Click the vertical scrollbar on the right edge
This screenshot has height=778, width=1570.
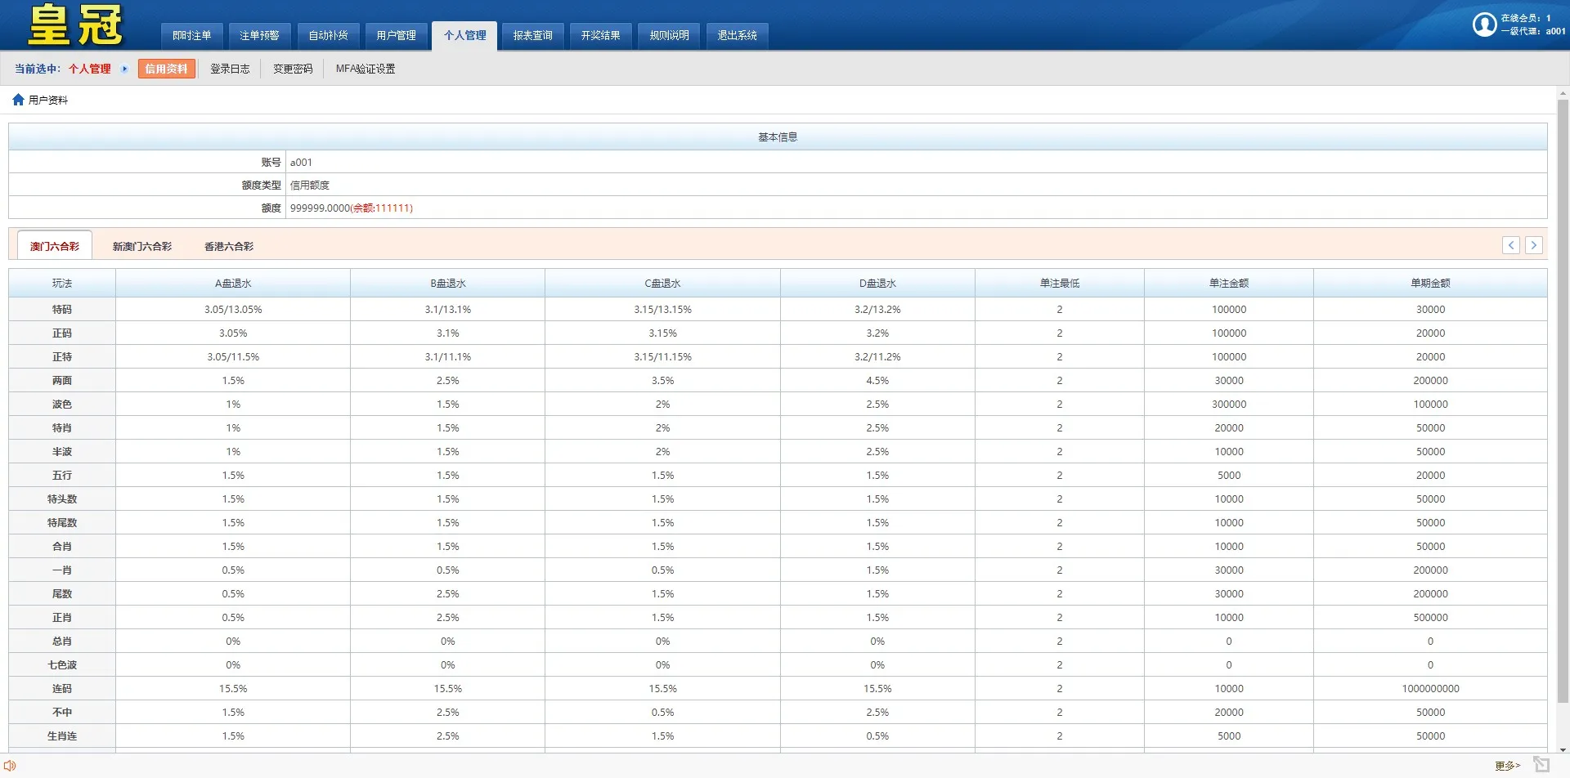(1562, 409)
